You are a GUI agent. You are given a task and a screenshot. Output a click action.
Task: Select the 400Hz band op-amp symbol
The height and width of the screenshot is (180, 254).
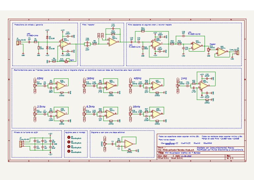point(156,86)
